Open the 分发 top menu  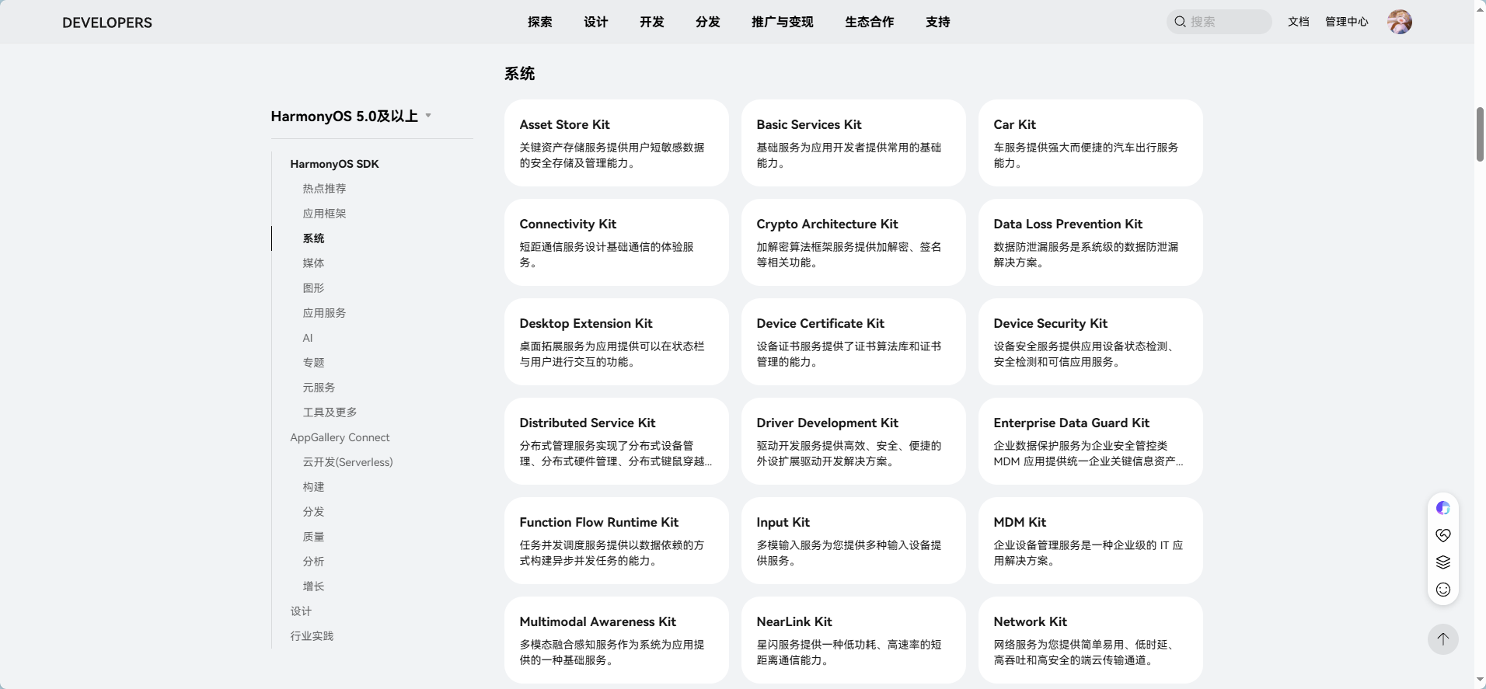pos(708,22)
